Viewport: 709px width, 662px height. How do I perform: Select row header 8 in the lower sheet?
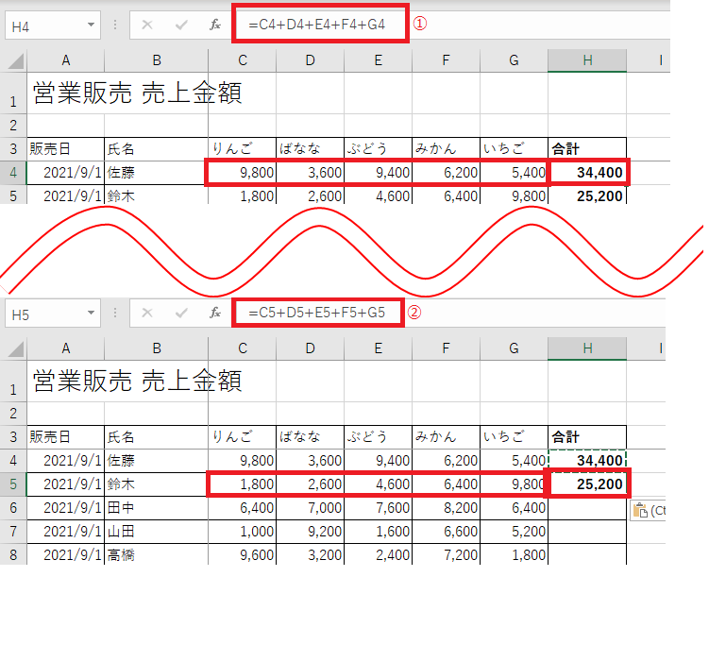[13, 554]
